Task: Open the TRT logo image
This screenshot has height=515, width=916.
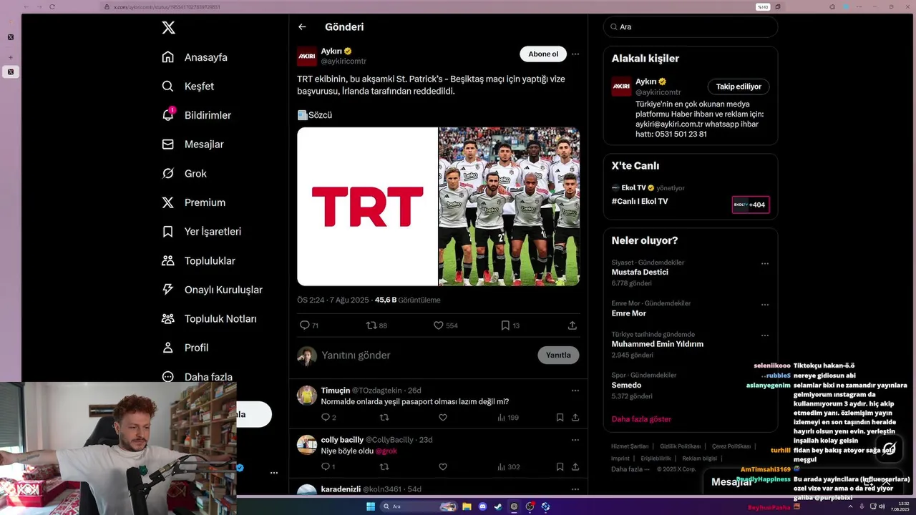Action: [367, 207]
